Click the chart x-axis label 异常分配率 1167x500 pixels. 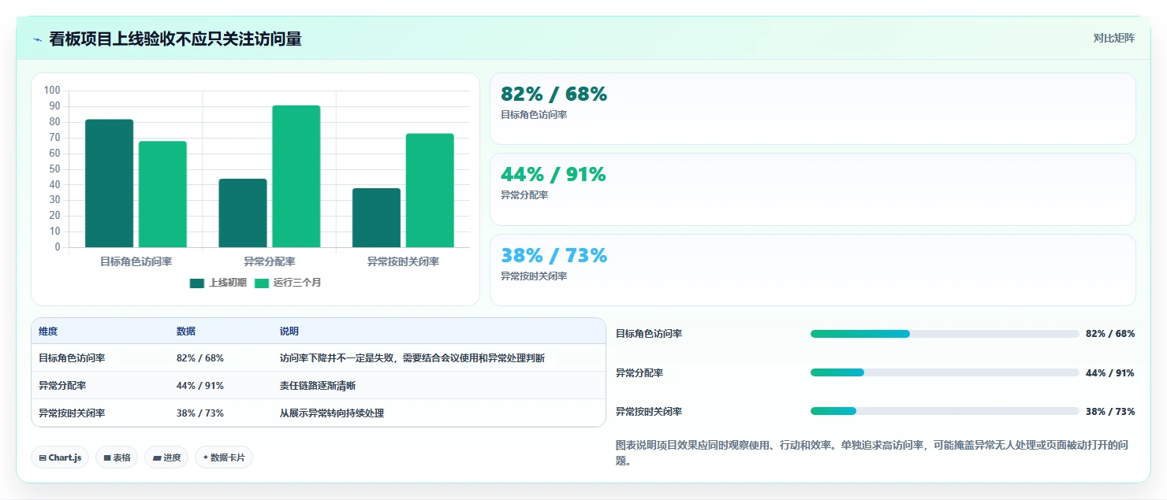[270, 261]
